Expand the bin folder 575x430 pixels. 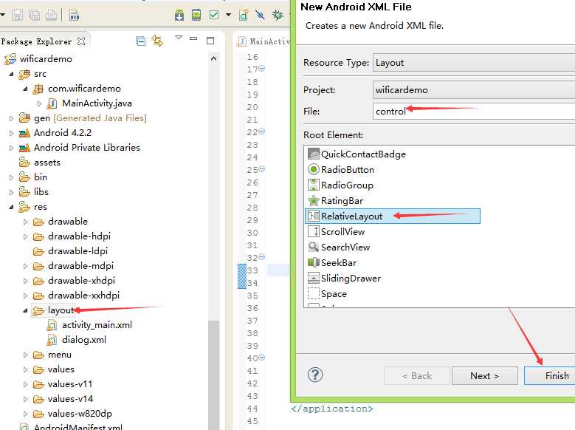point(11,177)
